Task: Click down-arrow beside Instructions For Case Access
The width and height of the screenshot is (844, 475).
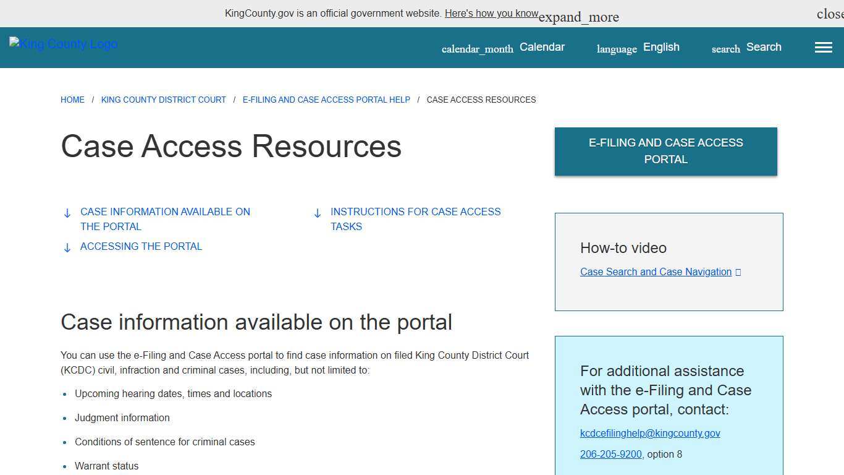Action: [x=317, y=213]
